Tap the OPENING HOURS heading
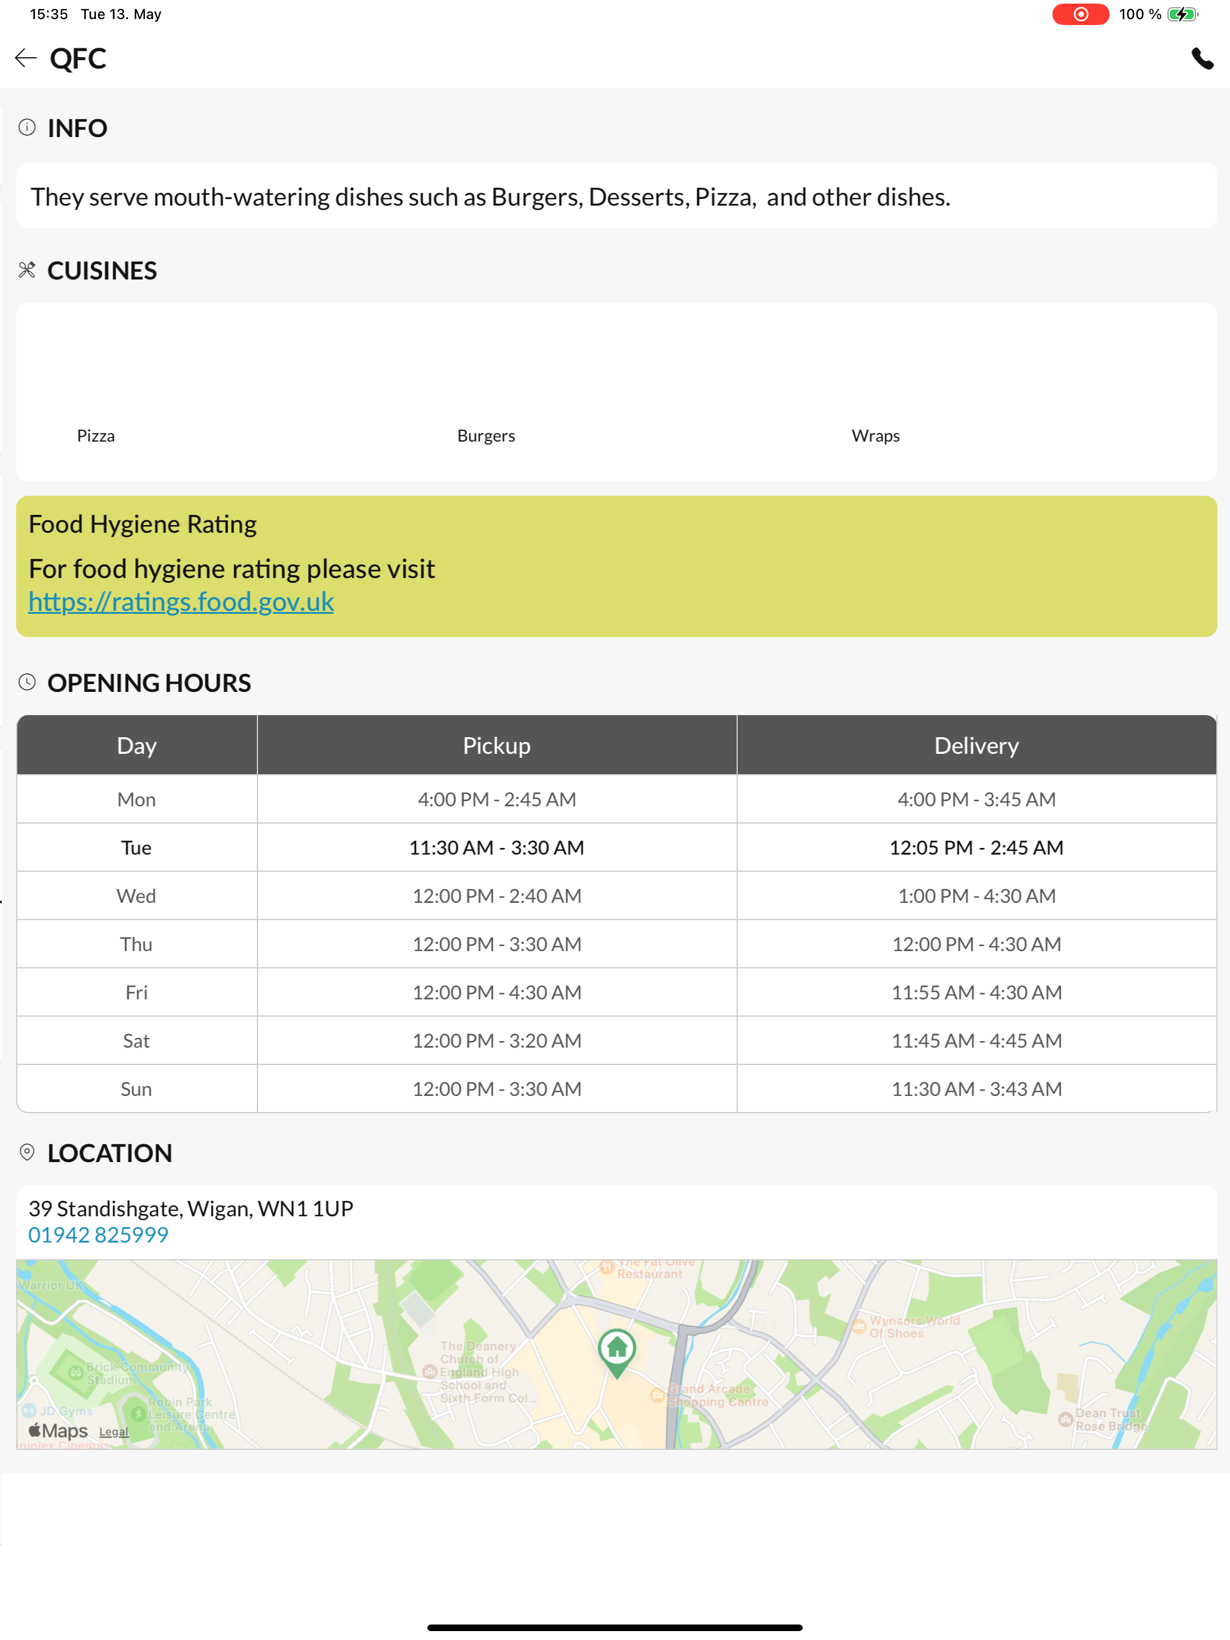The image size is (1230, 1640). tap(149, 682)
